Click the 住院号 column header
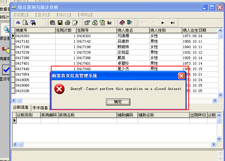 pos(97,30)
